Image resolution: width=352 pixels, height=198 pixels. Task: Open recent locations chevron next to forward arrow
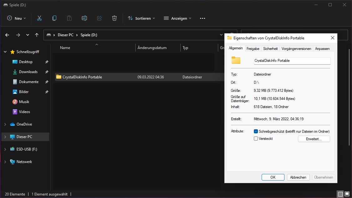(x=28, y=35)
